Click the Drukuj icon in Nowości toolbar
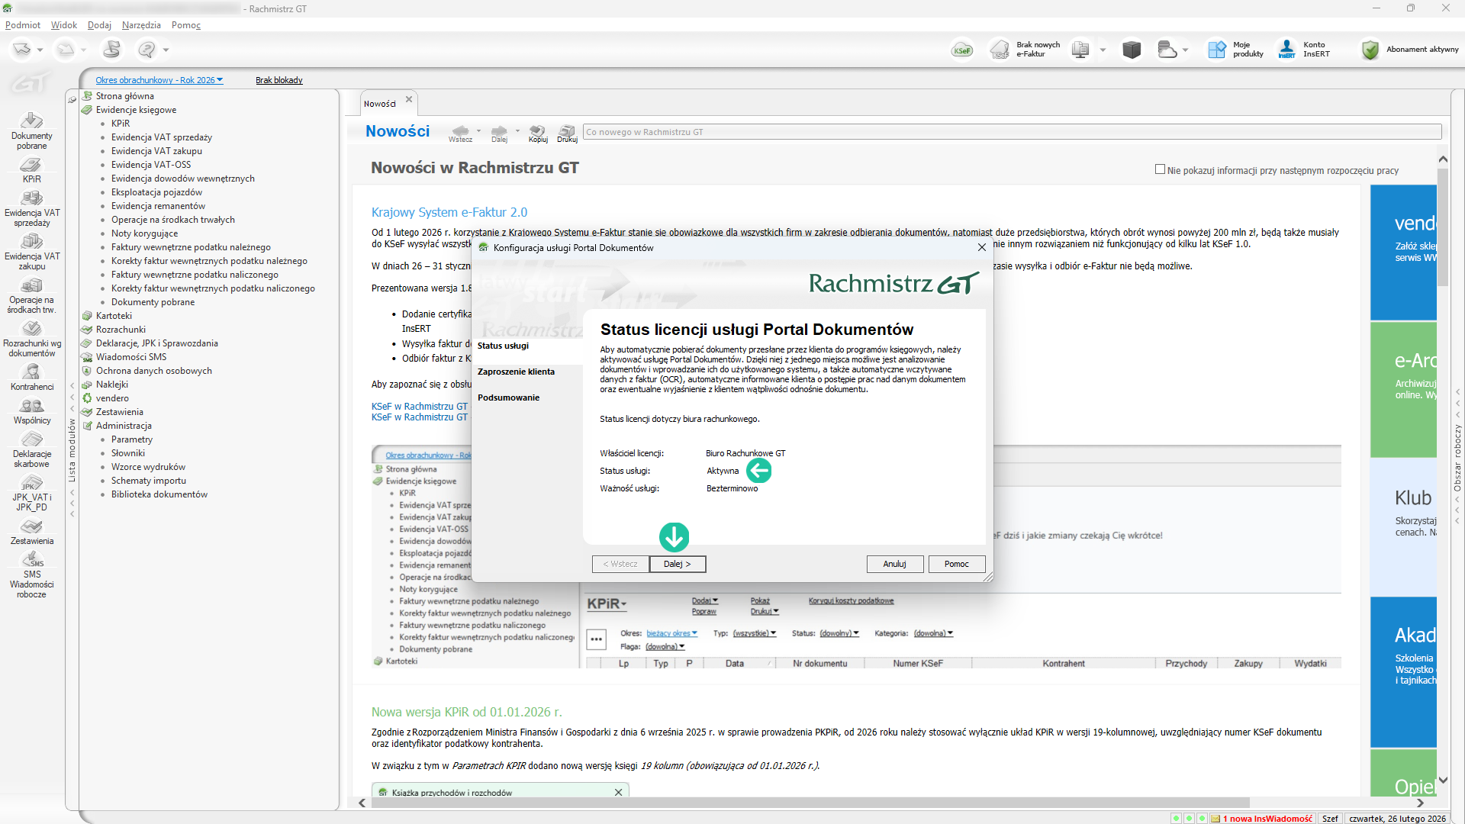 (x=567, y=133)
